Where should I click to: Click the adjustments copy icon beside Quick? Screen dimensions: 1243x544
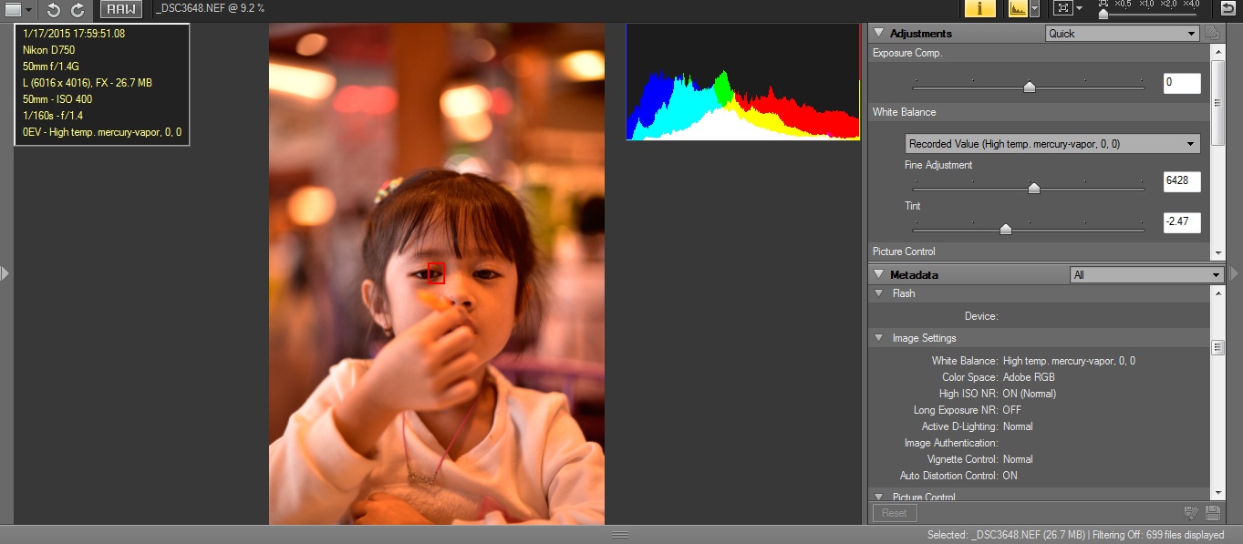pos(1212,34)
